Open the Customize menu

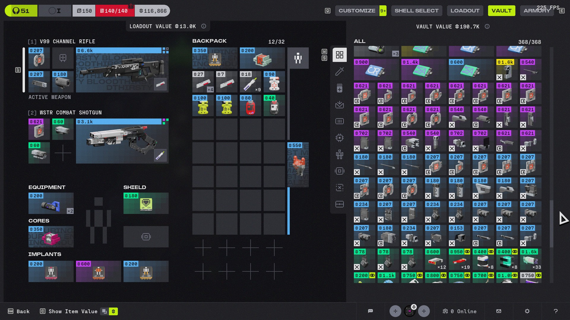(357, 11)
